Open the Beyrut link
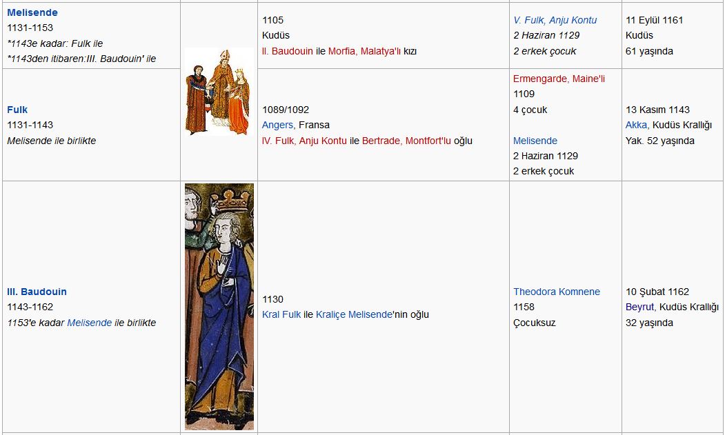This screenshot has height=435, width=725. [638, 307]
